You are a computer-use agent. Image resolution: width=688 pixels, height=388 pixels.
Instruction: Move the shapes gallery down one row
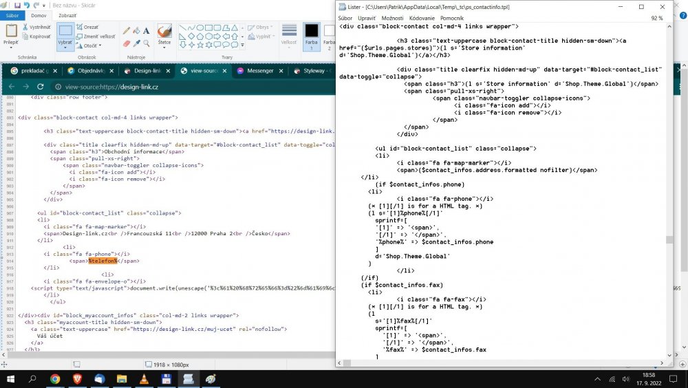[242, 36]
